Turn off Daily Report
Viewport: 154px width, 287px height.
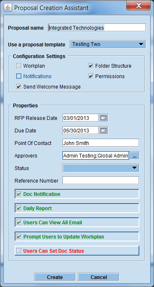(x=19, y=208)
